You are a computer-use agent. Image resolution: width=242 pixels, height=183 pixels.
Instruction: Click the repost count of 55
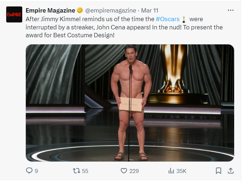point(85,171)
